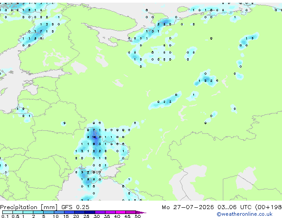Click the legend label '25'
This screenshot has width=282, height=218.
[86, 216]
